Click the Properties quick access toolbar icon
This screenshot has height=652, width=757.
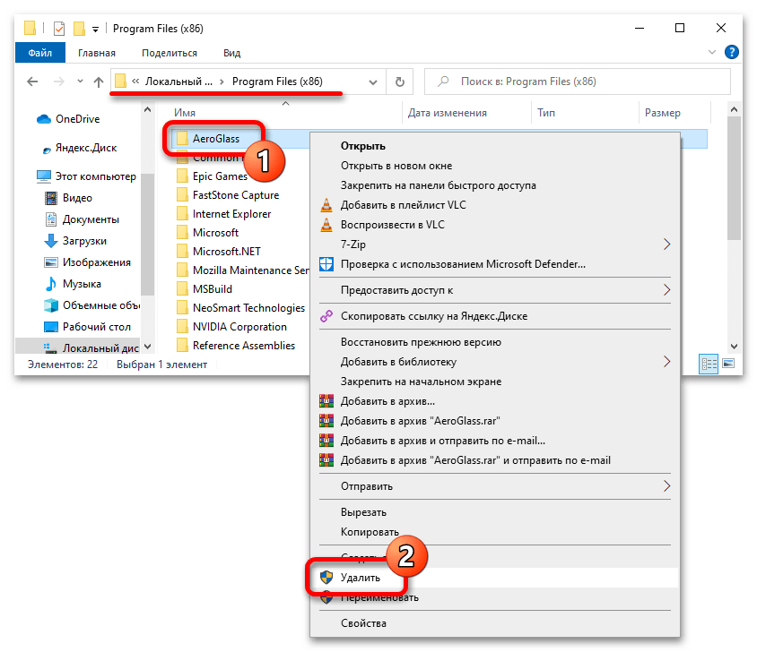[x=59, y=29]
